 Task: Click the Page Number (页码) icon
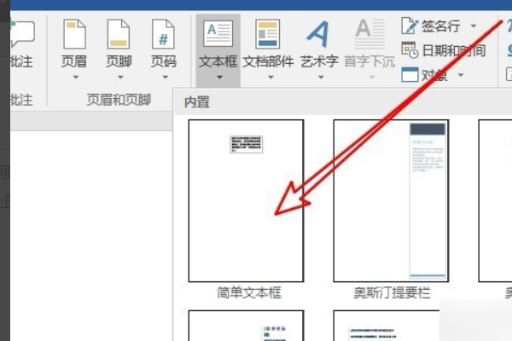pyautogui.click(x=163, y=34)
